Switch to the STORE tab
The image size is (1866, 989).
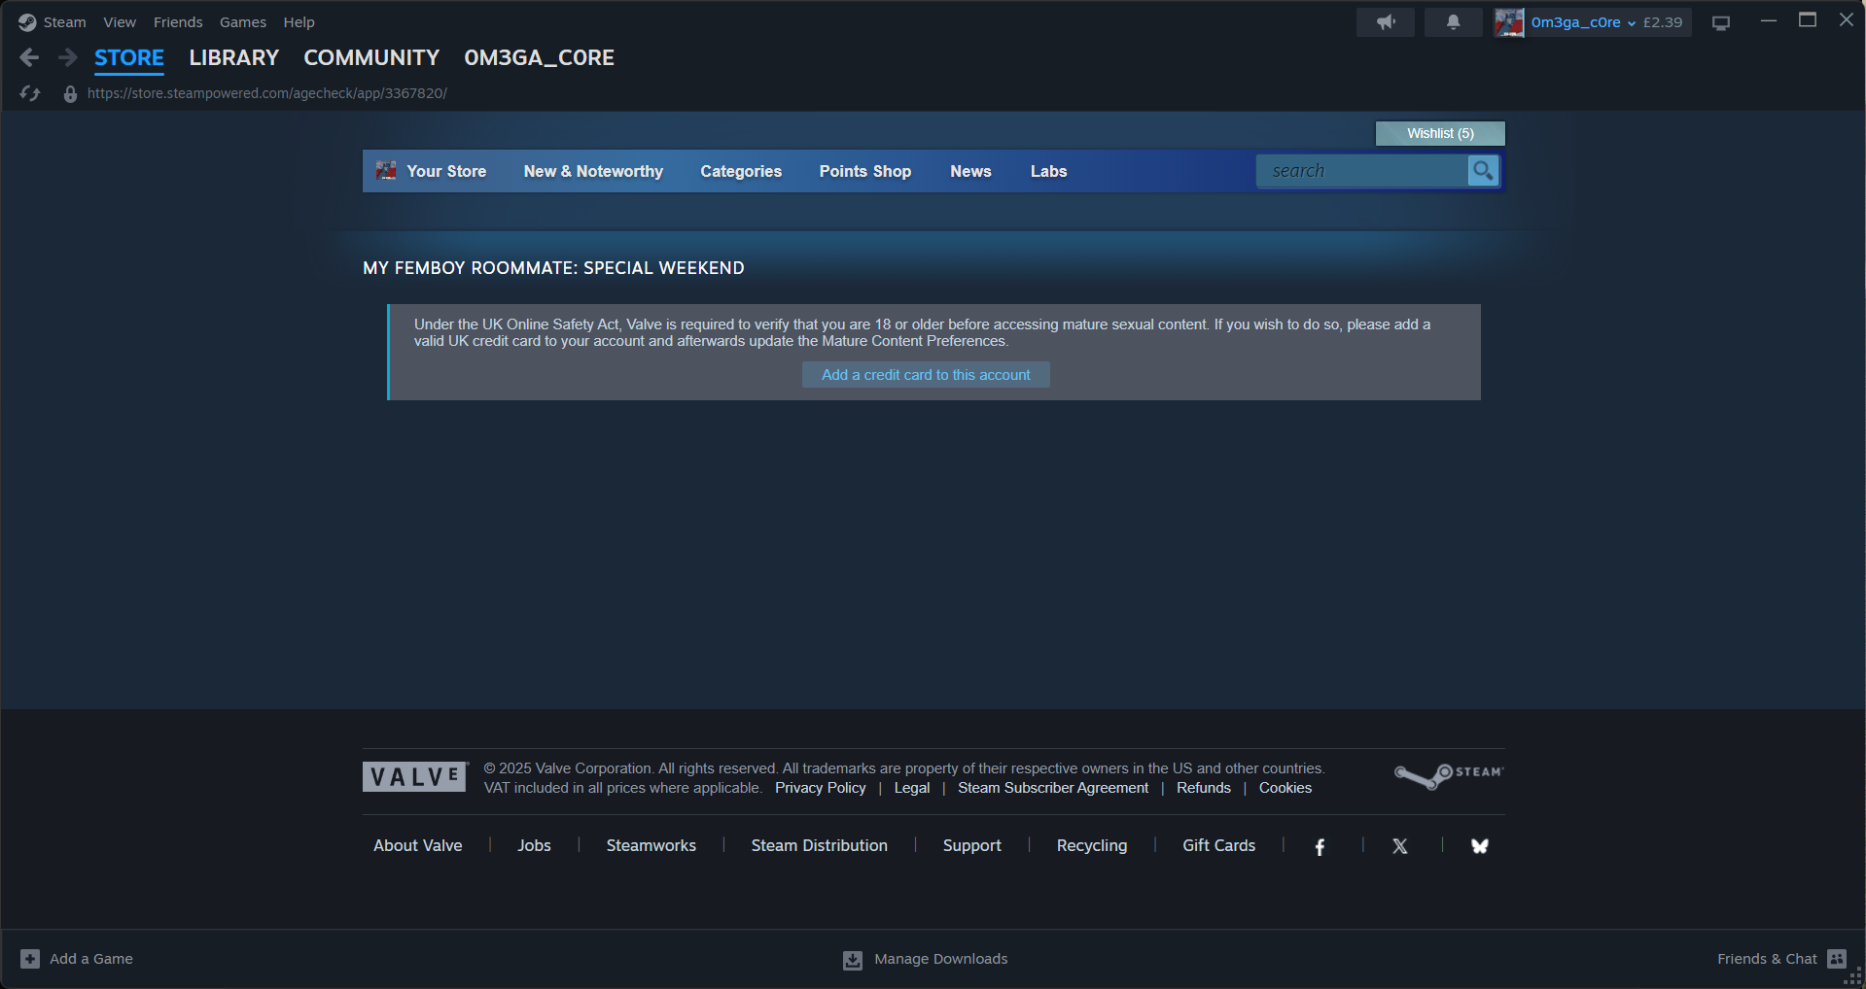point(129,58)
